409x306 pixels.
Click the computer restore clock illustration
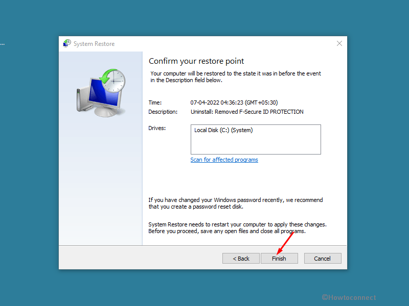tap(101, 93)
